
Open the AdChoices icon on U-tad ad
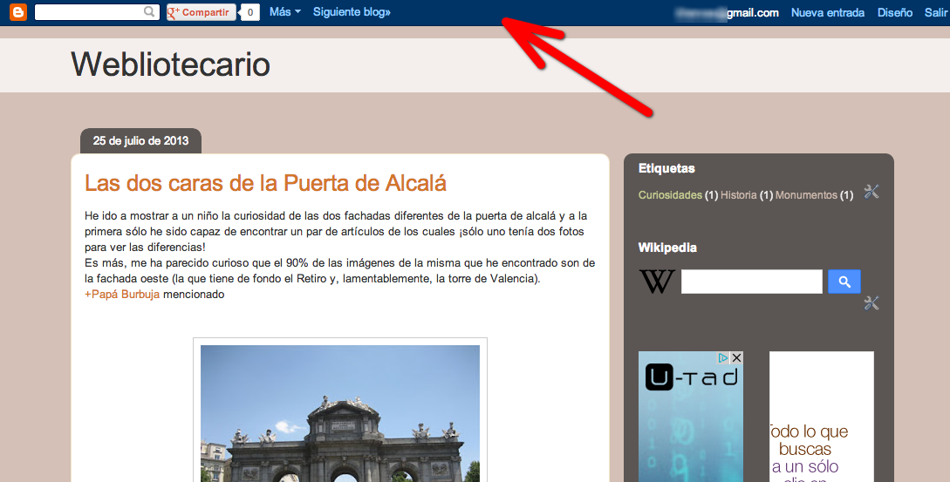(x=723, y=358)
